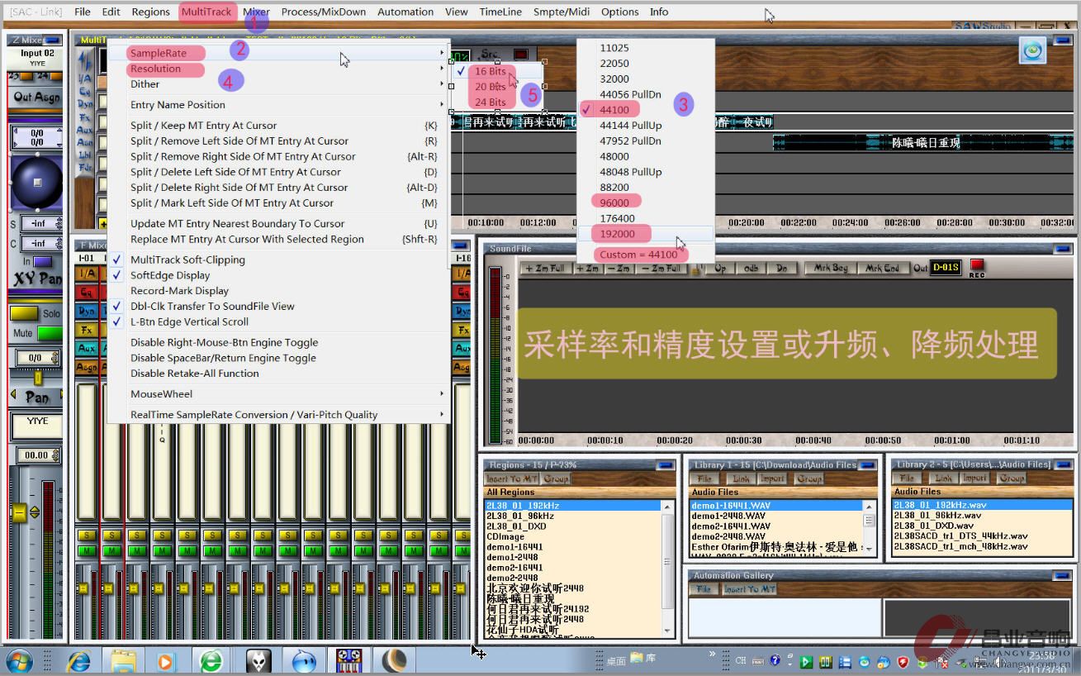Click the Aux button in F Mixer
Viewport: 1081px width, 676px height.
87,348
